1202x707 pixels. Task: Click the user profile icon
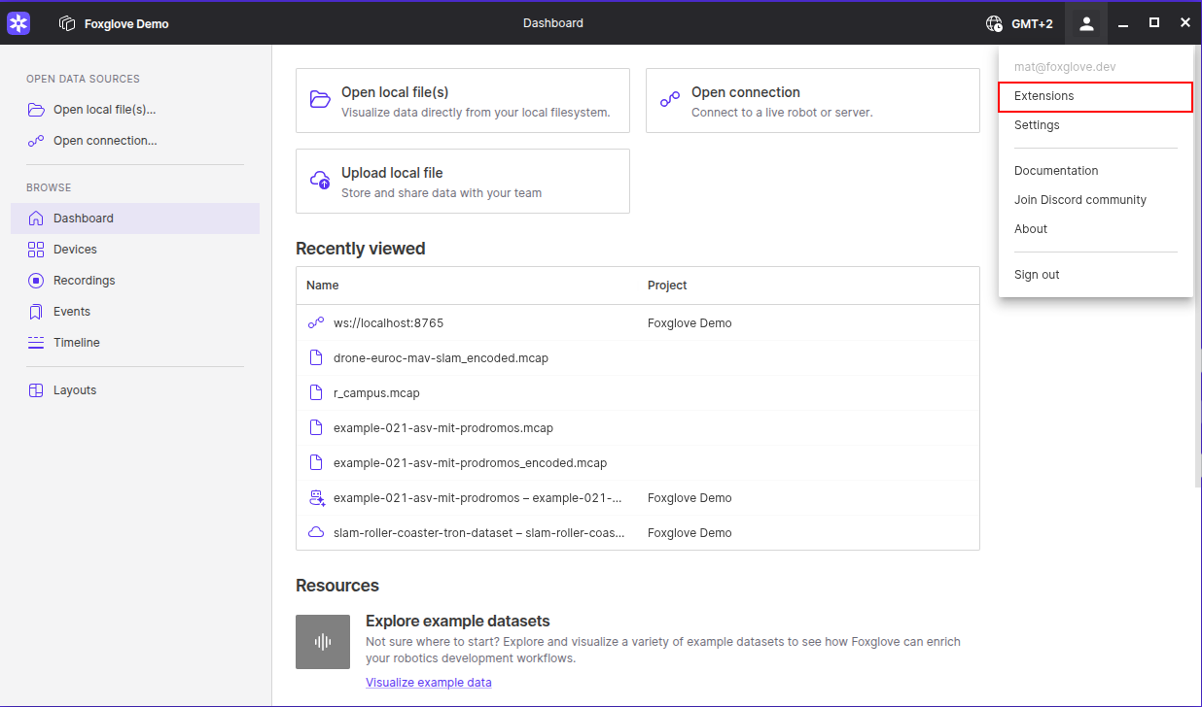coord(1086,23)
